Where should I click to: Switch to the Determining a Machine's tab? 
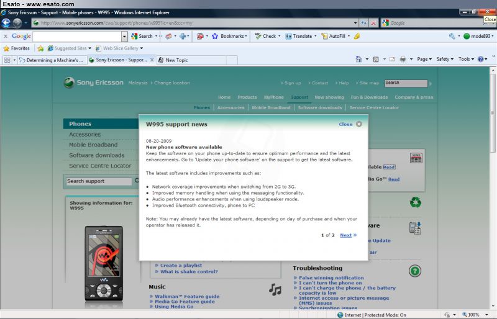52,60
